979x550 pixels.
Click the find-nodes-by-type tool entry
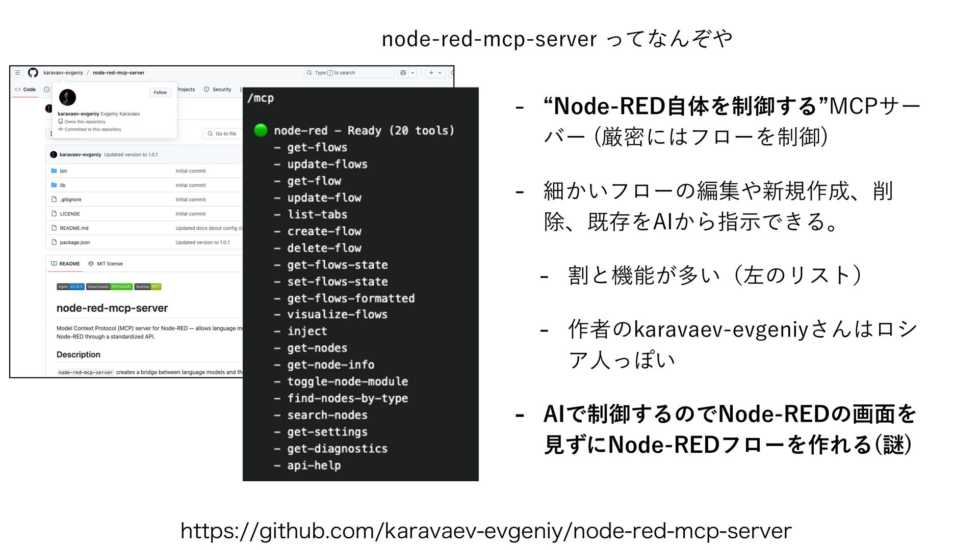(348, 398)
